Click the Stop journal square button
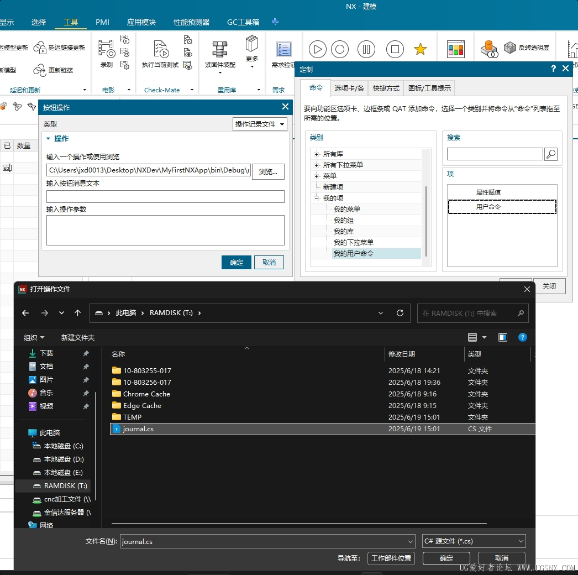The height and width of the screenshot is (575, 578). click(x=395, y=49)
